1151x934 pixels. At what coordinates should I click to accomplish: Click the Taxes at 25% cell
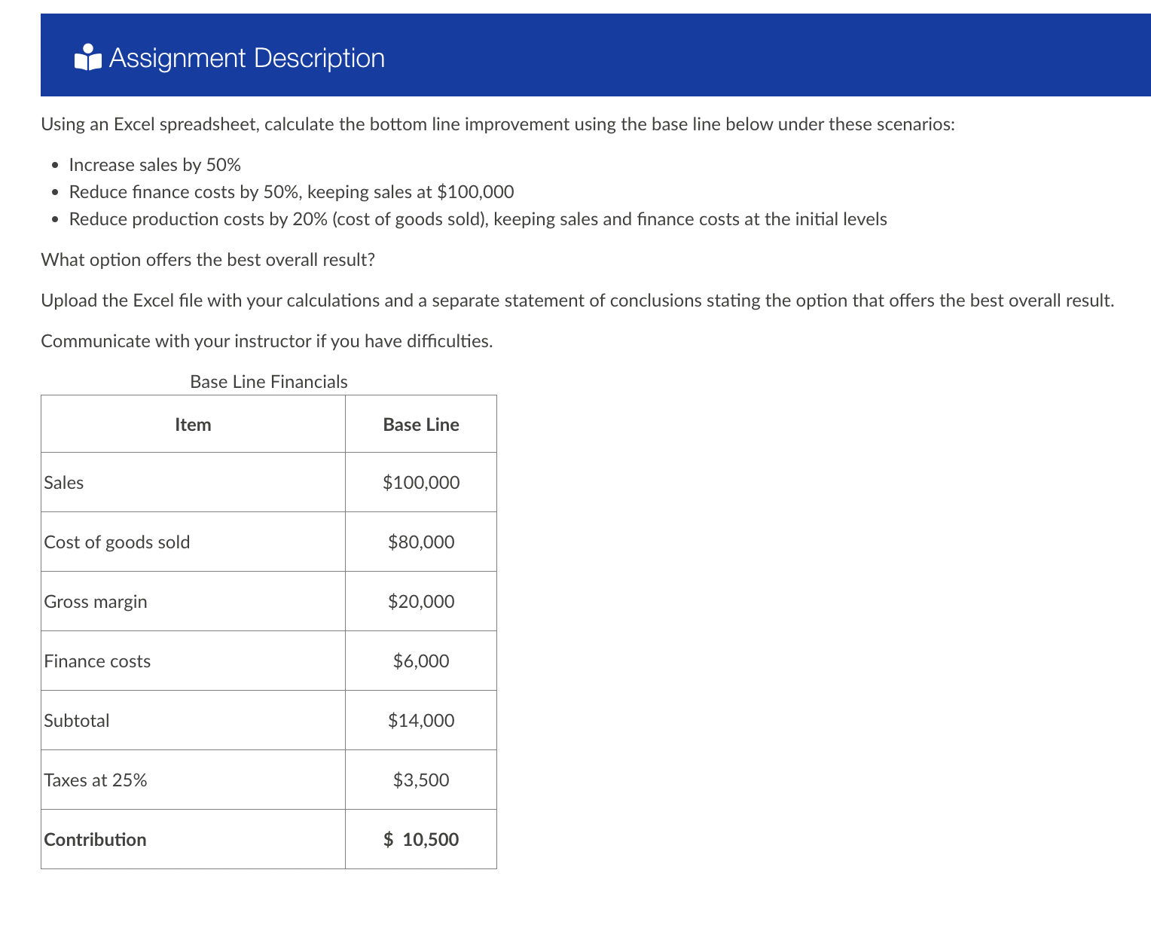coord(95,780)
